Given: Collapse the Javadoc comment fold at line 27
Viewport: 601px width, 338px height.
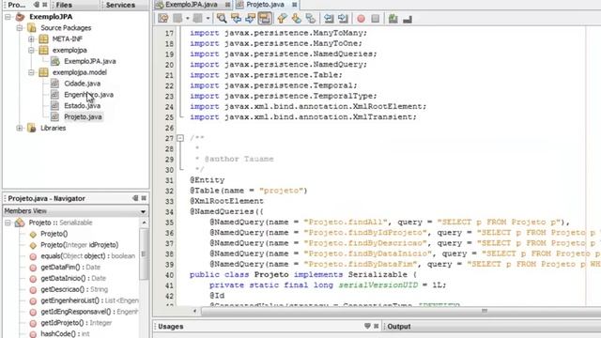Looking at the screenshot, I should (180, 138).
